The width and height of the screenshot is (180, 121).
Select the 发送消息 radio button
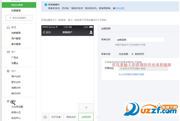point(116,54)
